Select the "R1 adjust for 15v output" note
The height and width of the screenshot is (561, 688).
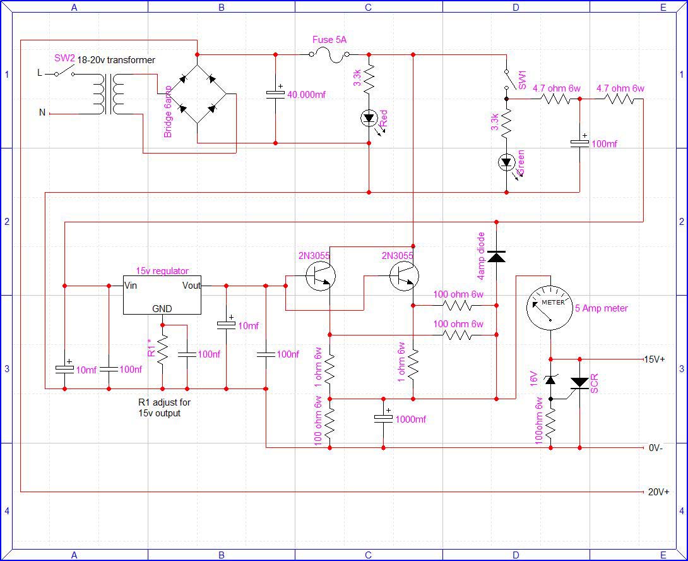(164, 407)
